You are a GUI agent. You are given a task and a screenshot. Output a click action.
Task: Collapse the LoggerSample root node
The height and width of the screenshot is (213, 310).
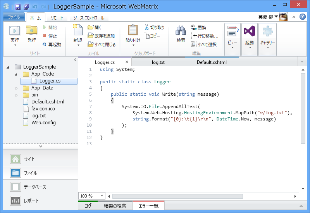[x=8, y=67]
